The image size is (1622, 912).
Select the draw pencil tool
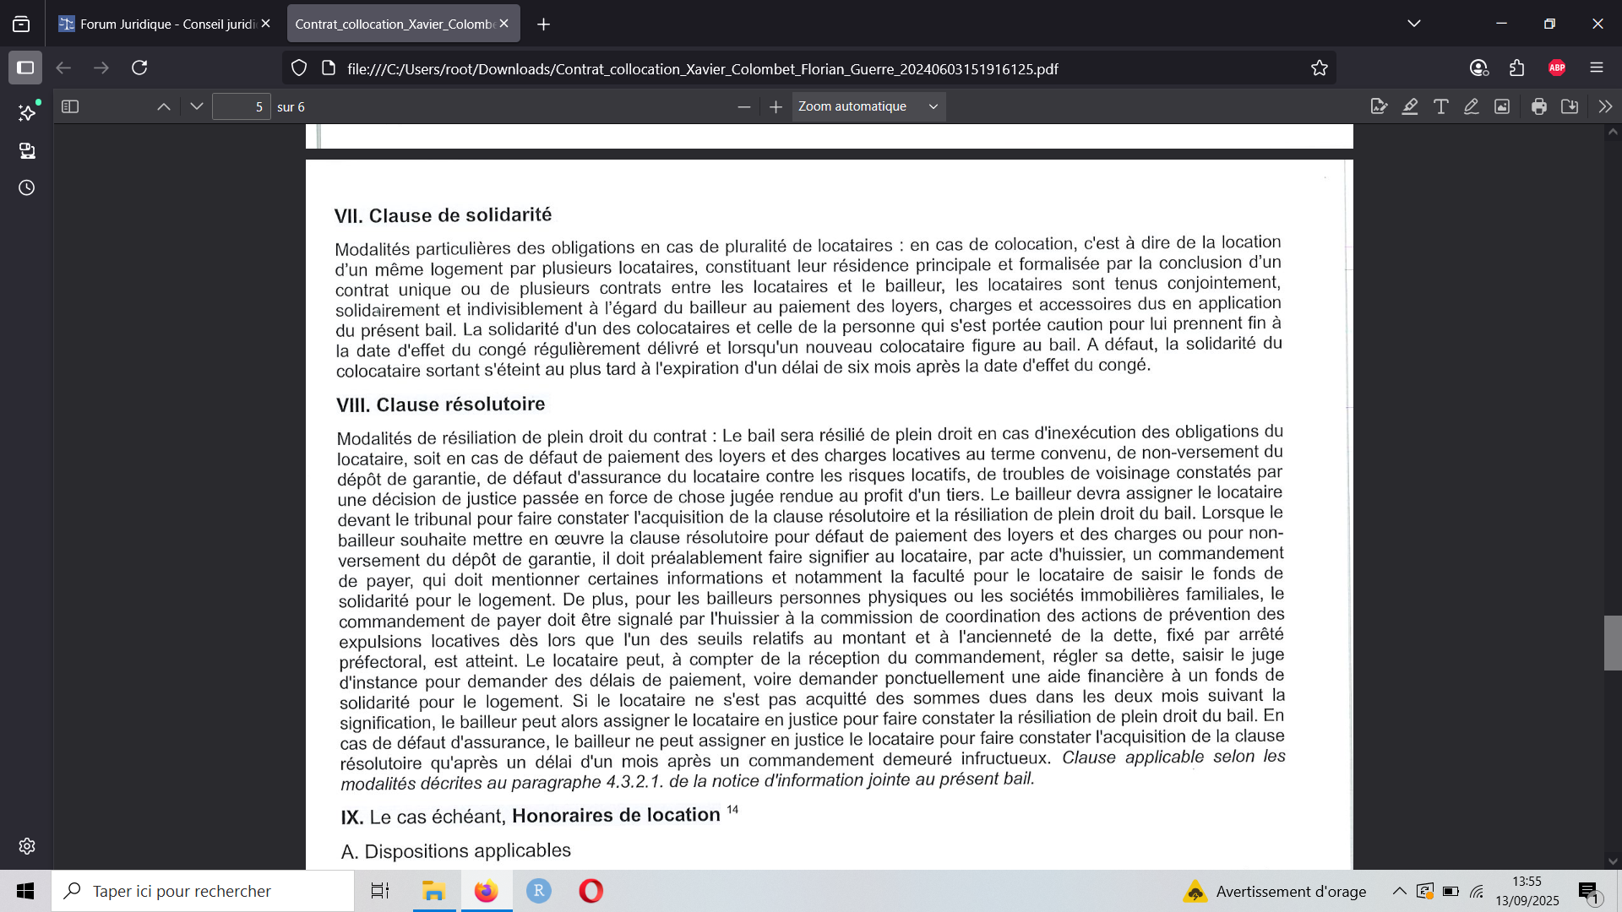(x=1472, y=106)
